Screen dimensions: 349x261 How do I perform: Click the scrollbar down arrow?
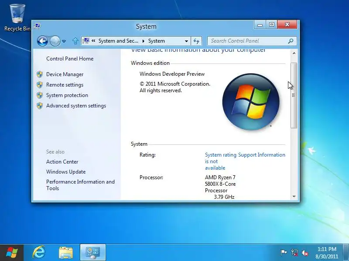[x=294, y=197]
